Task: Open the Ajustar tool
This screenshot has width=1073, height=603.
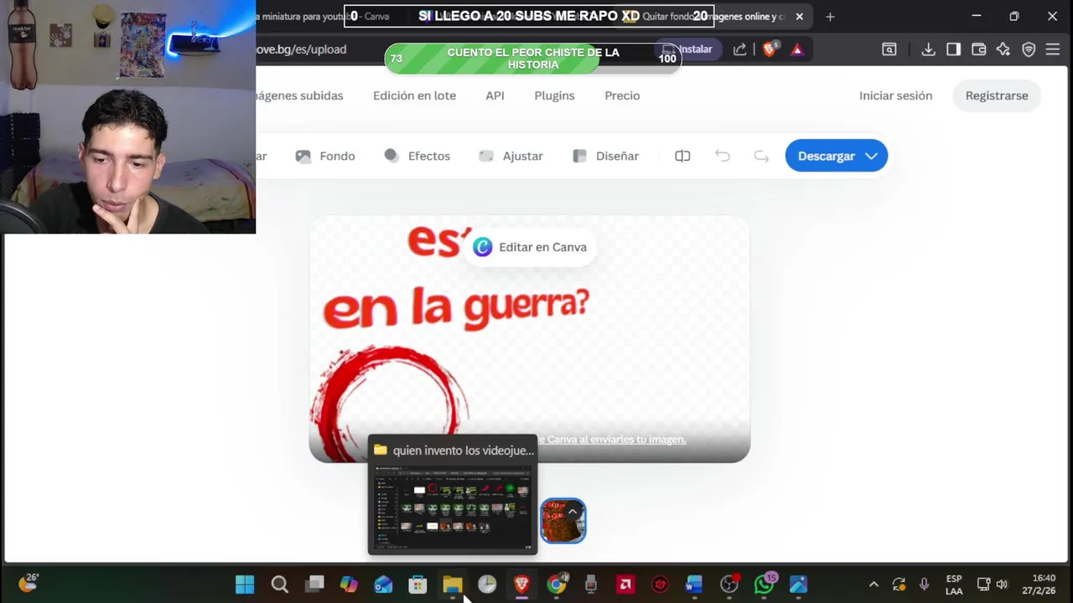Action: coord(511,156)
